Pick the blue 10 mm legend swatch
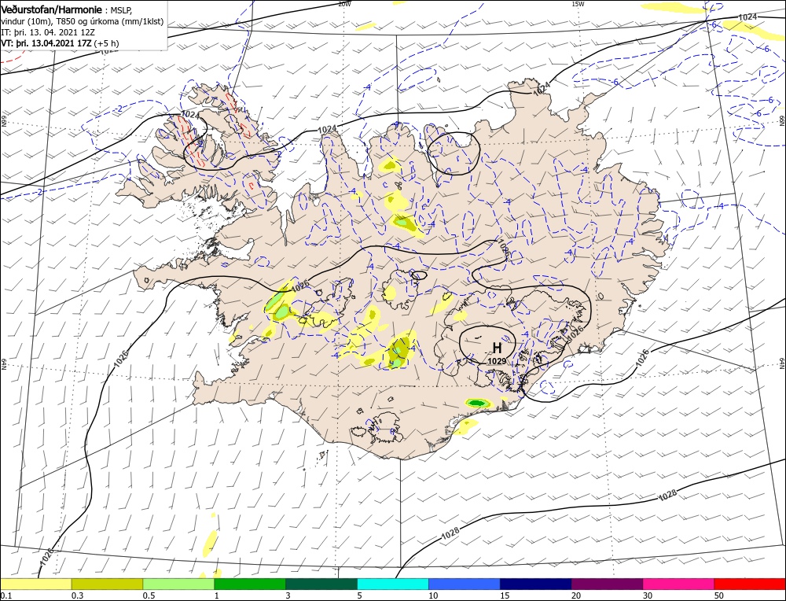The height and width of the screenshot is (601, 786). [x=465, y=584]
